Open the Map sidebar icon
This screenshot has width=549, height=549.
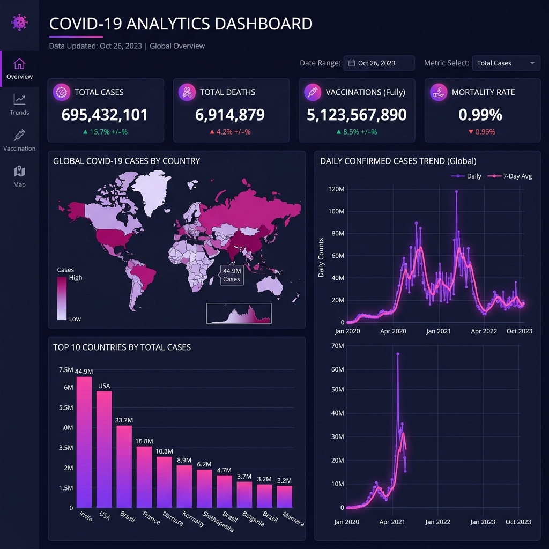coord(19,171)
